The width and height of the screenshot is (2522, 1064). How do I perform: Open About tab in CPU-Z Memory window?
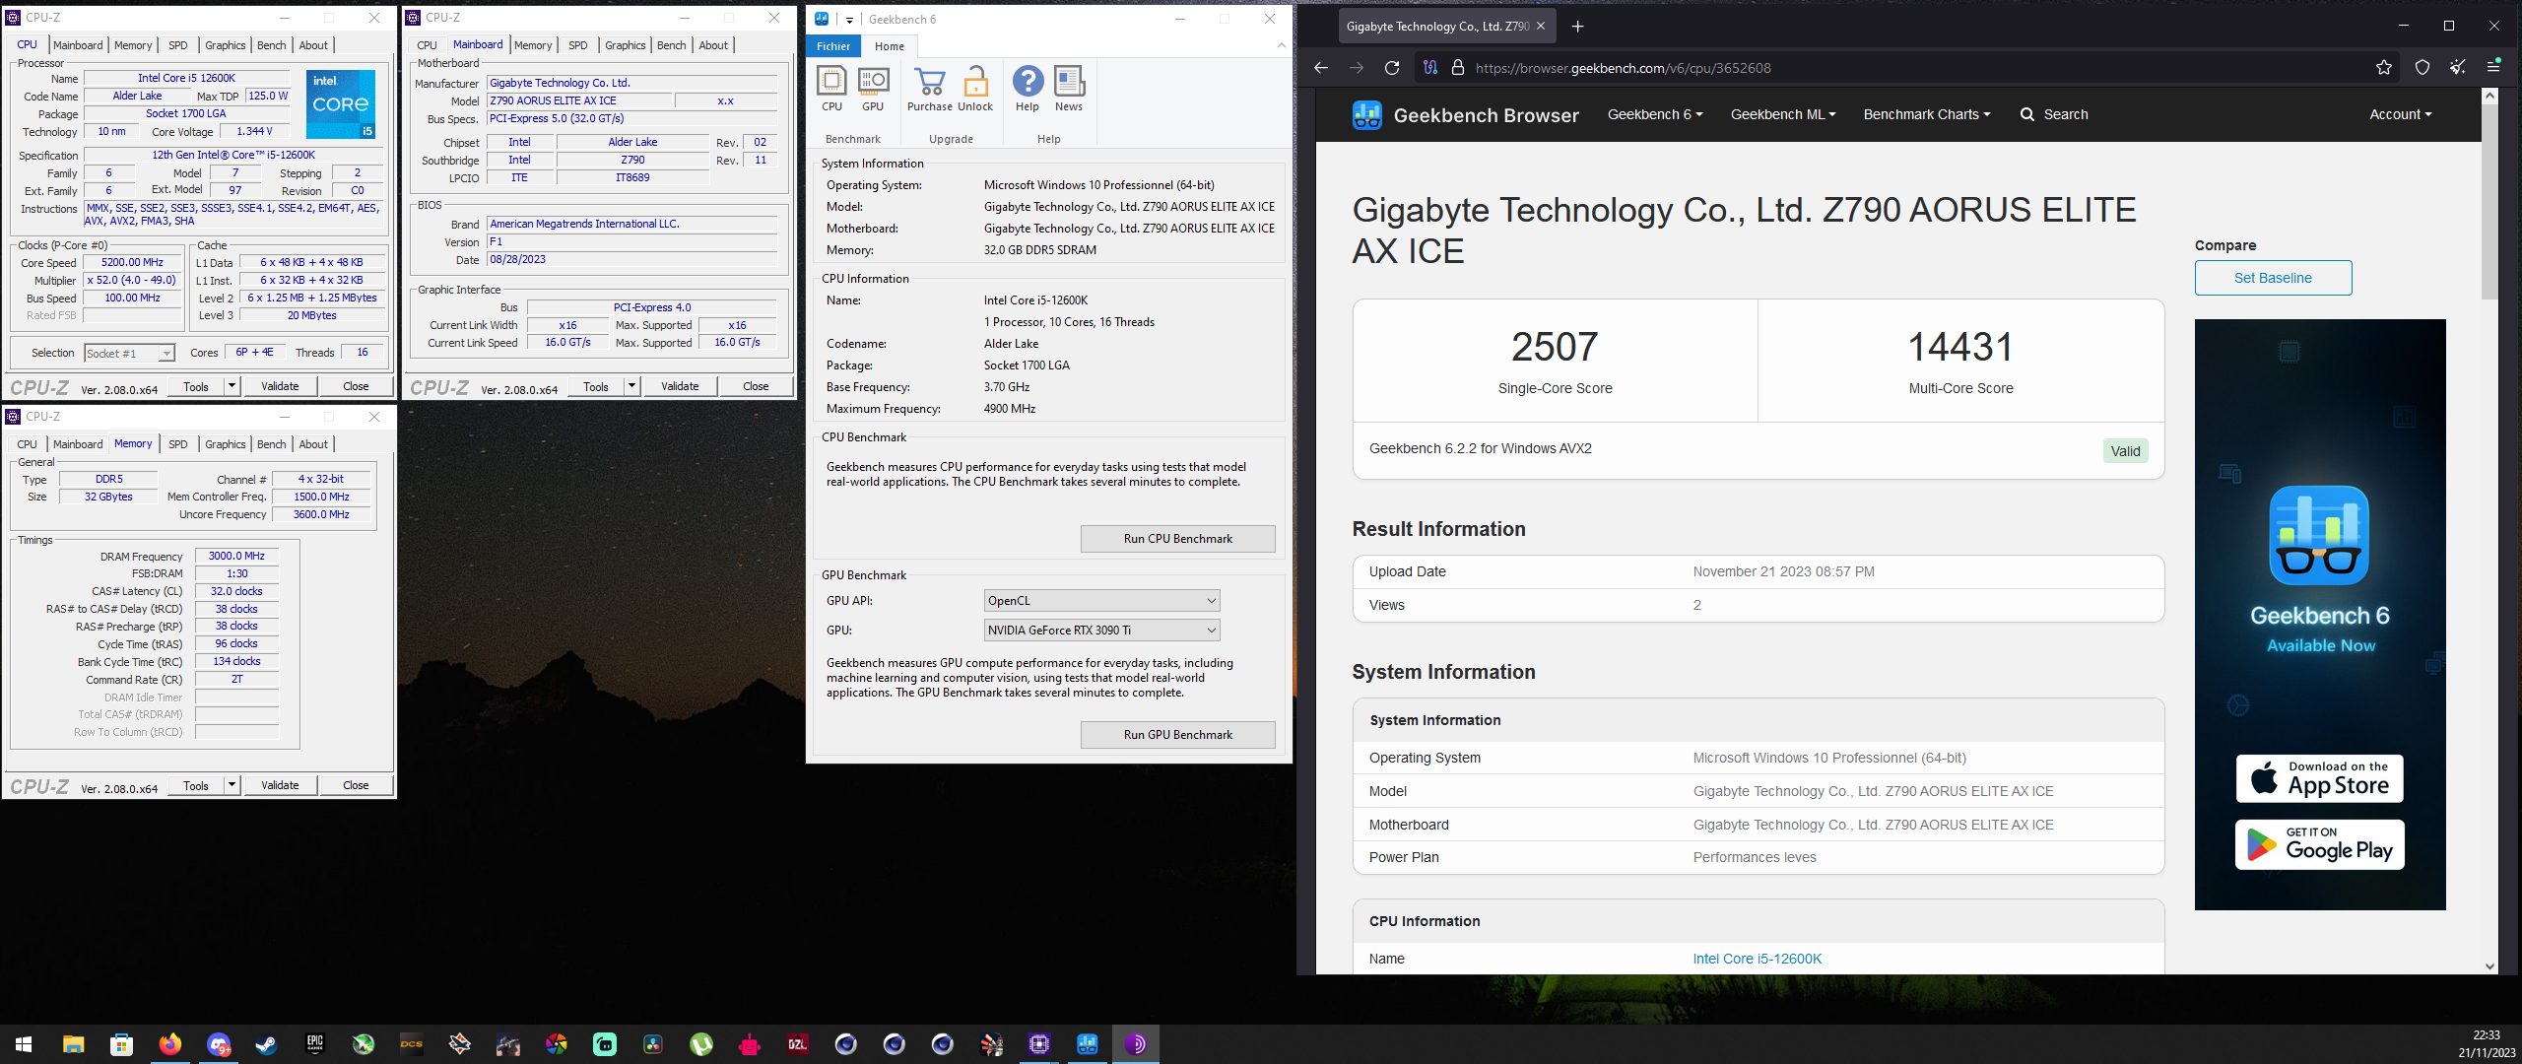click(x=313, y=444)
